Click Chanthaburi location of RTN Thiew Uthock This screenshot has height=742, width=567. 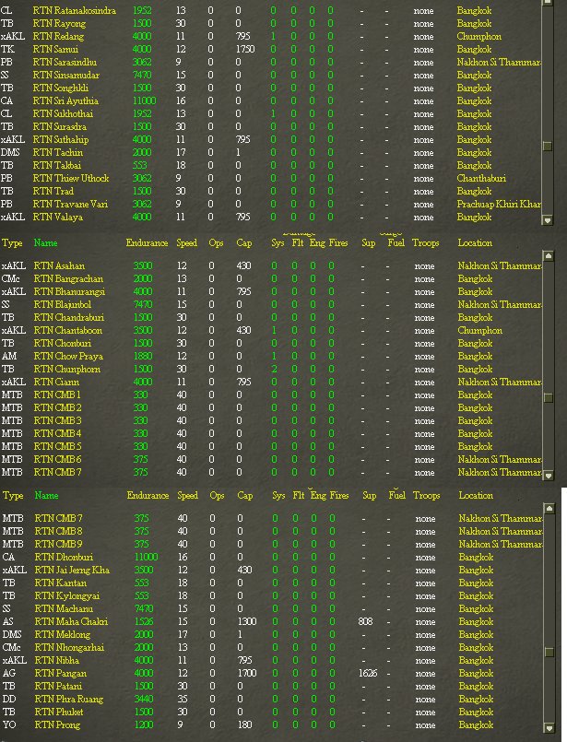(481, 179)
